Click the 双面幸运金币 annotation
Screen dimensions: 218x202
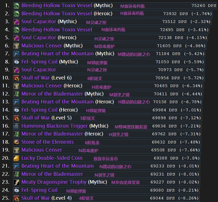point(106,159)
